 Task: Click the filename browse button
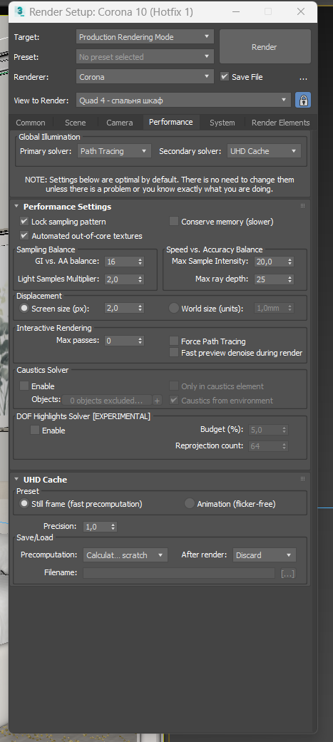pyautogui.click(x=287, y=574)
